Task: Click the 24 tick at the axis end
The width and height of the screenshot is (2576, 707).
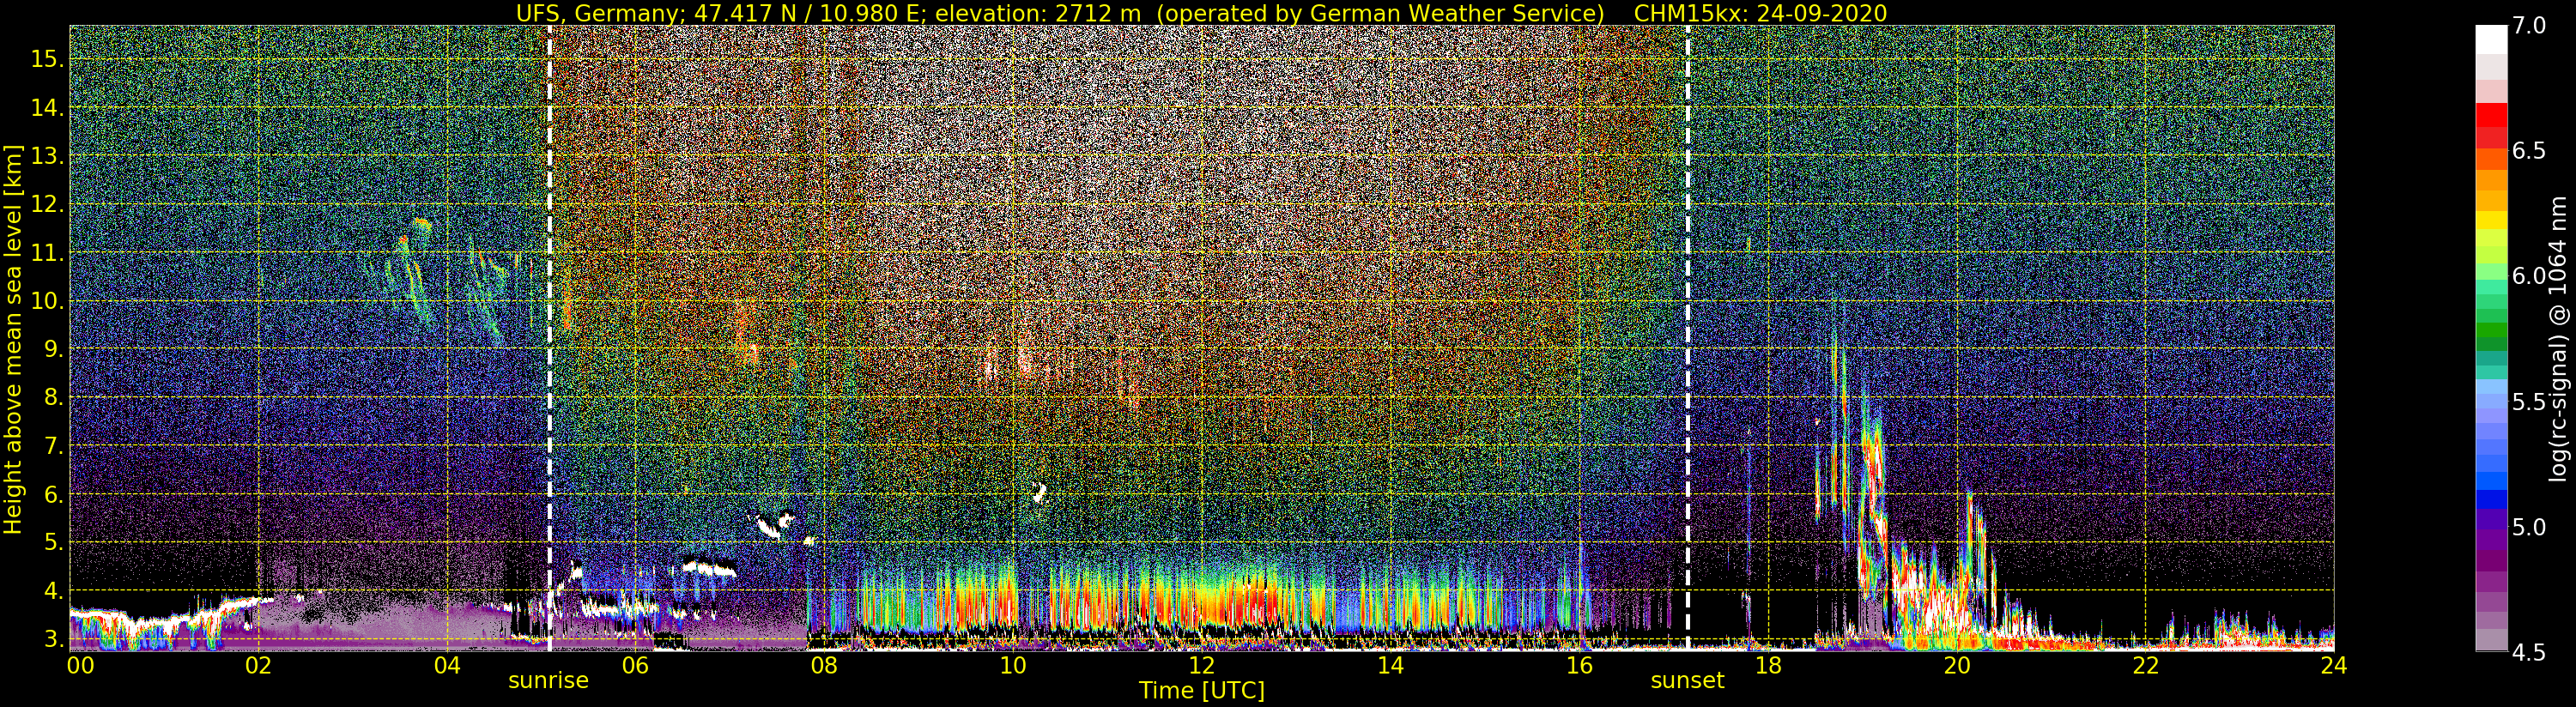Action: coord(2333,665)
